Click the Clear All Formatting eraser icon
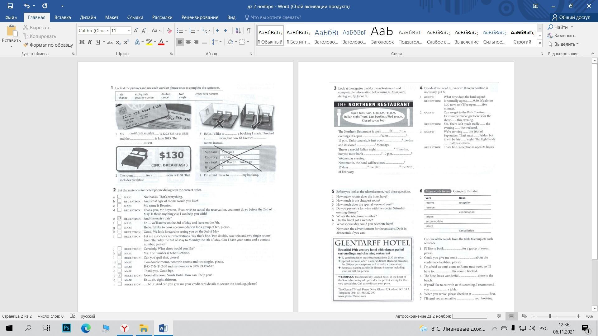Viewport: 598px width, 336px height. 169,30
